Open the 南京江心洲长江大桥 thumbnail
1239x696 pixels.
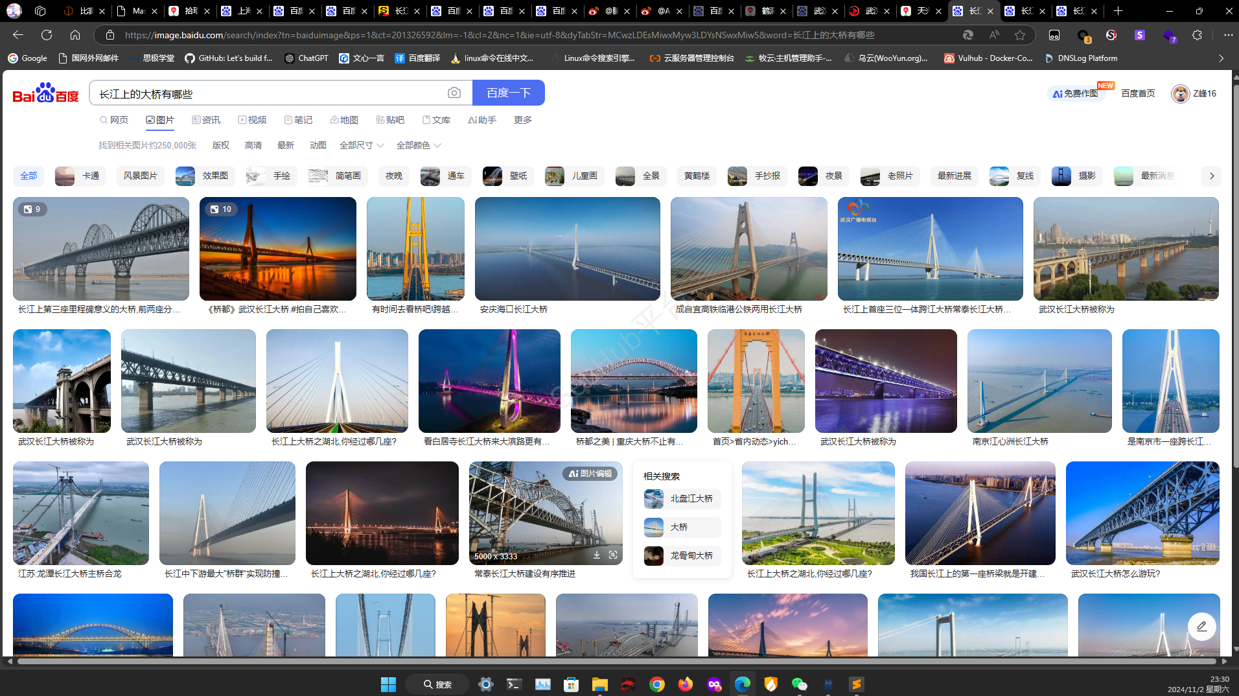point(1039,381)
